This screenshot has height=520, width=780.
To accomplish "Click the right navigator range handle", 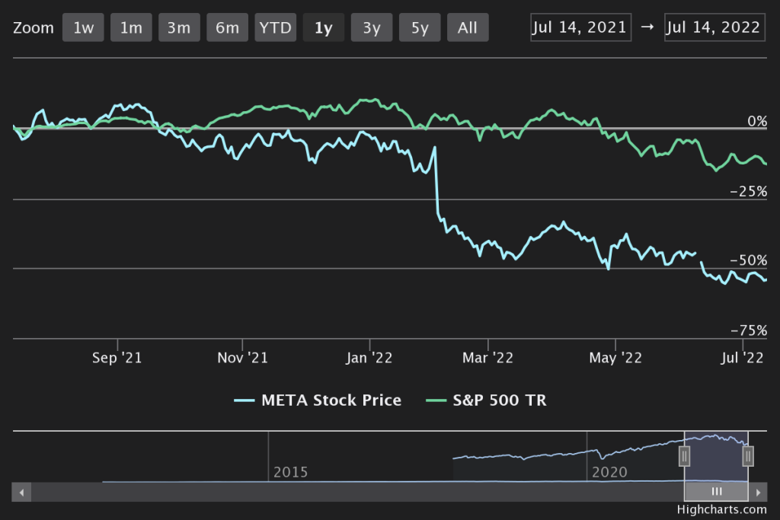I will (x=748, y=456).
